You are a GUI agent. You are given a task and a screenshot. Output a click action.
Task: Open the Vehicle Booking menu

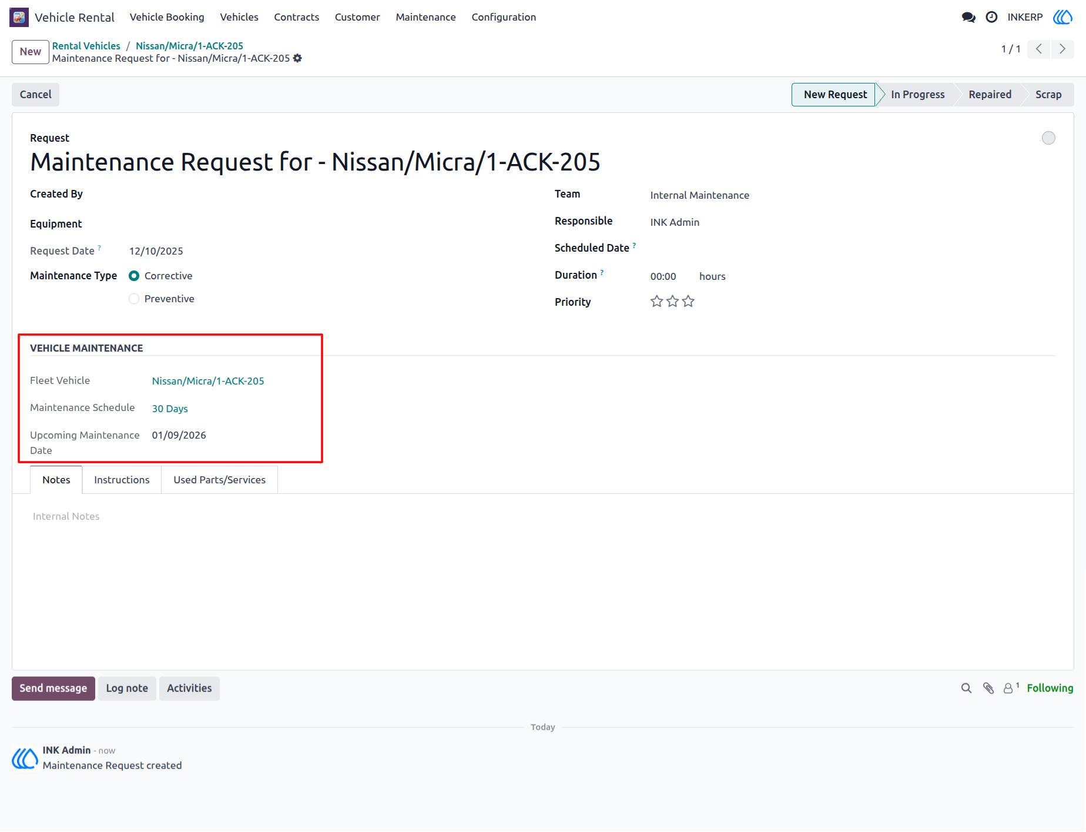pyautogui.click(x=167, y=17)
